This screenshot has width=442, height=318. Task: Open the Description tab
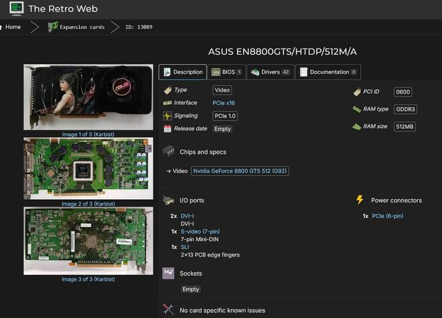pyautogui.click(x=182, y=72)
